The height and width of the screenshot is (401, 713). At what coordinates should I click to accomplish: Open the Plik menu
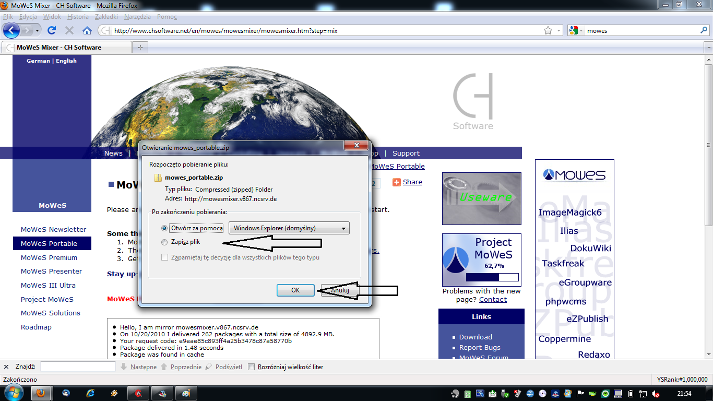(x=8, y=17)
